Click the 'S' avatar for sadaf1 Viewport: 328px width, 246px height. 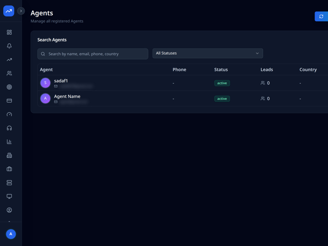pyautogui.click(x=45, y=83)
